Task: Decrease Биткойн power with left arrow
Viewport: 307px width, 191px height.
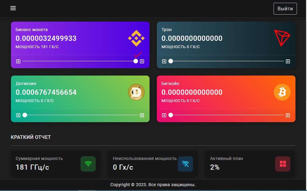Action: click(x=164, y=115)
